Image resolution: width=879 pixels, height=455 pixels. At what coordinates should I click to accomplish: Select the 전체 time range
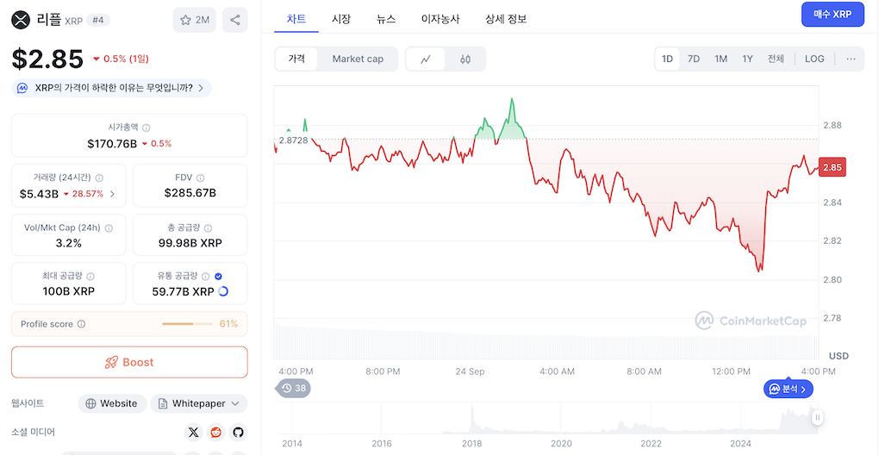point(776,59)
